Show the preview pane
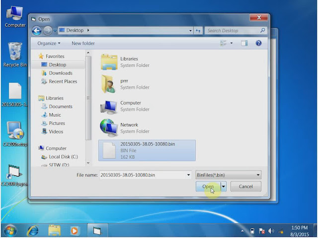This screenshot has width=318, height=238. 244,43
